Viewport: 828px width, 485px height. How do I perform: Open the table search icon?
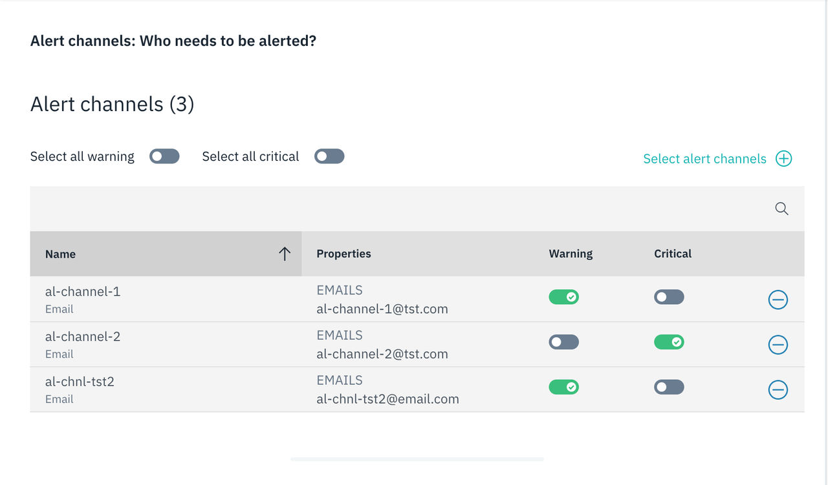pos(781,209)
